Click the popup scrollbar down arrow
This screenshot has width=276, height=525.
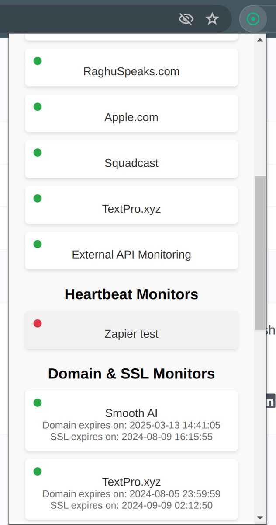pos(260,518)
